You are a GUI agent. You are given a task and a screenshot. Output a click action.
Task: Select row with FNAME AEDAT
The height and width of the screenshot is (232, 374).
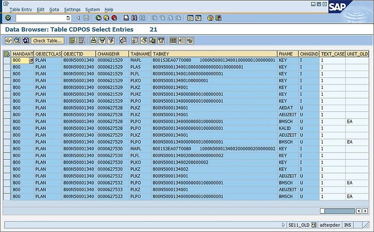coord(7,108)
